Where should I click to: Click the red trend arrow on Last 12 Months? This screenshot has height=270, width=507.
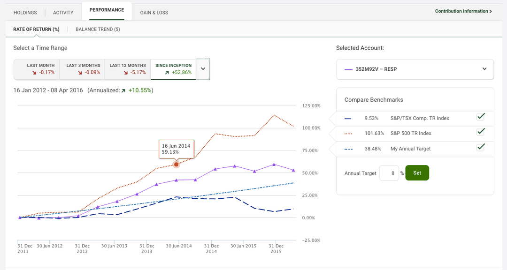point(125,72)
